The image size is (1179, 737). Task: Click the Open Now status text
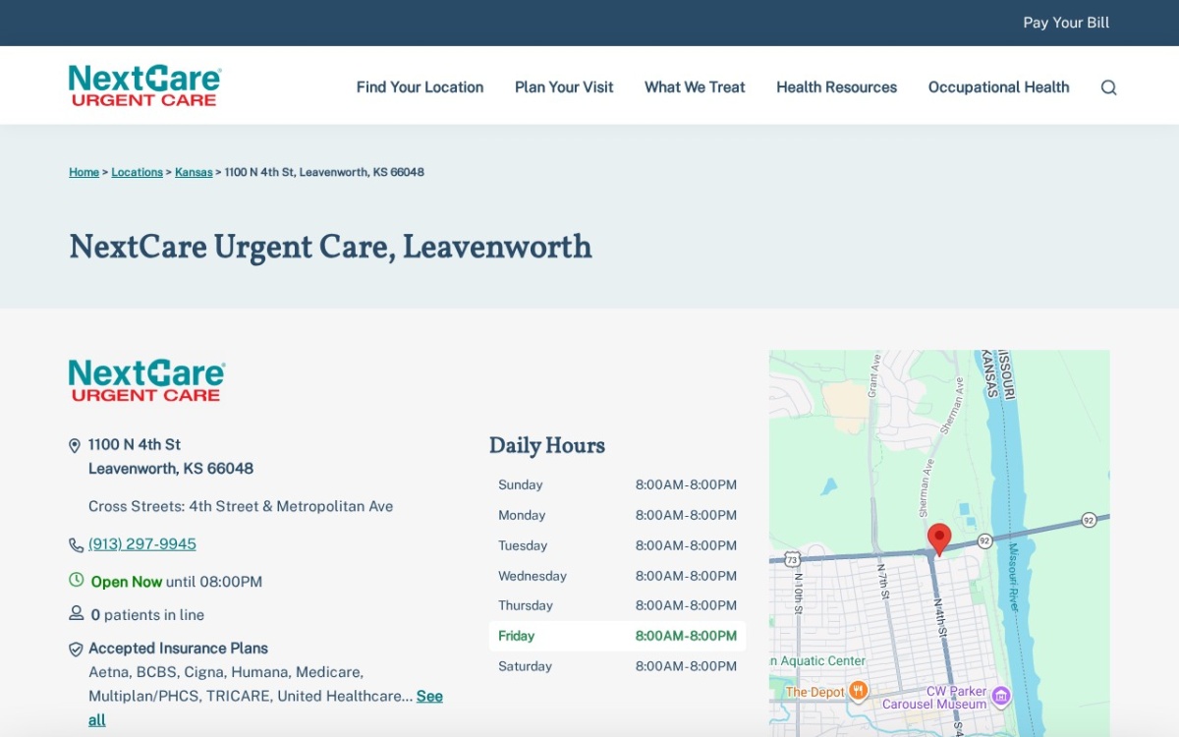click(x=127, y=582)
